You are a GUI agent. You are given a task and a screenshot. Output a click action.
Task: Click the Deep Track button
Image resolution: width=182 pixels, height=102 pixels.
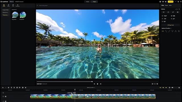click(171, 25)
